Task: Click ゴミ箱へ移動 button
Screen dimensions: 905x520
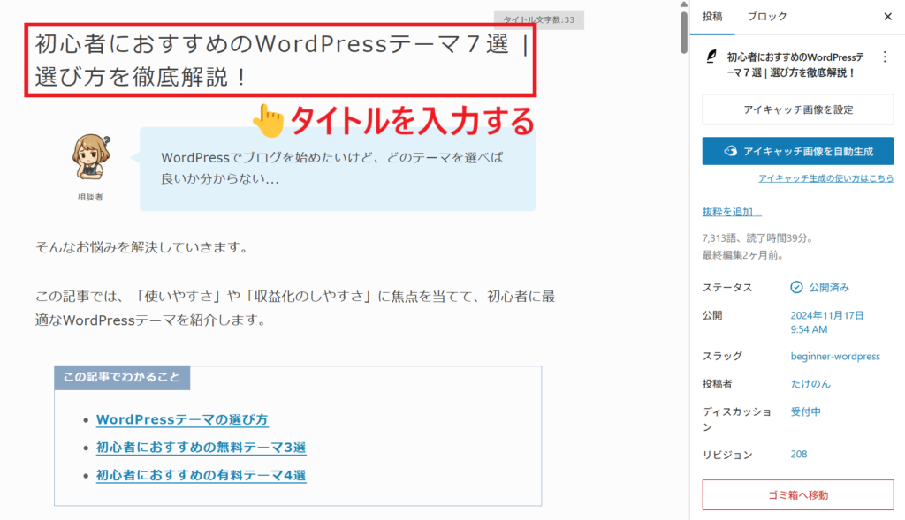Action: 798,494
